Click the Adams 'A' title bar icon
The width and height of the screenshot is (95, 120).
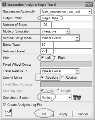pyautogui.click(x=4, y=4)
